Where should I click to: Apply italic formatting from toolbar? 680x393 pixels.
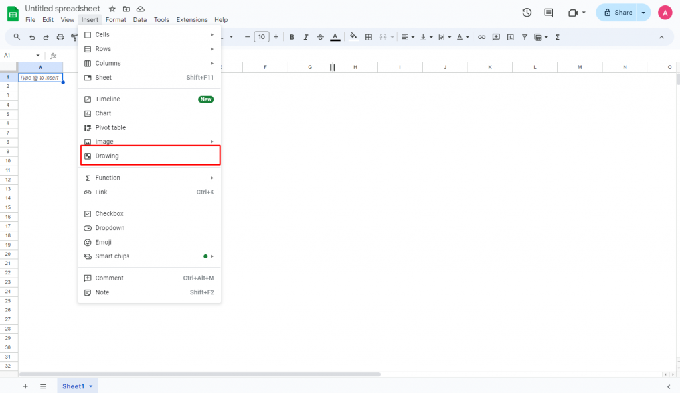[x=305, y=37]
